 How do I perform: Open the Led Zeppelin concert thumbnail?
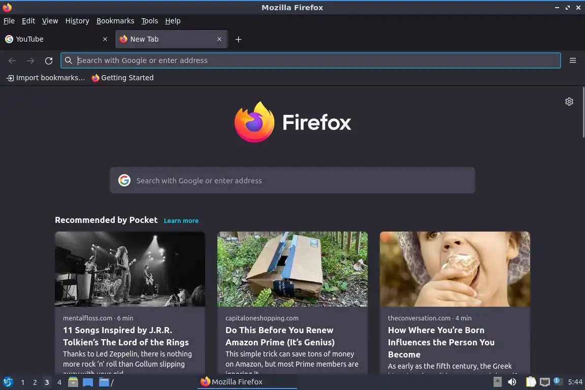pyautogui.click(x=130, y=269)
